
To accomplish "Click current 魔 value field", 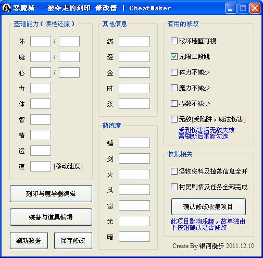I will 41,57.
